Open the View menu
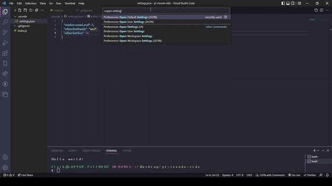Image resolution: width=332 pixels, height=186 pixels. pos(43,4)
